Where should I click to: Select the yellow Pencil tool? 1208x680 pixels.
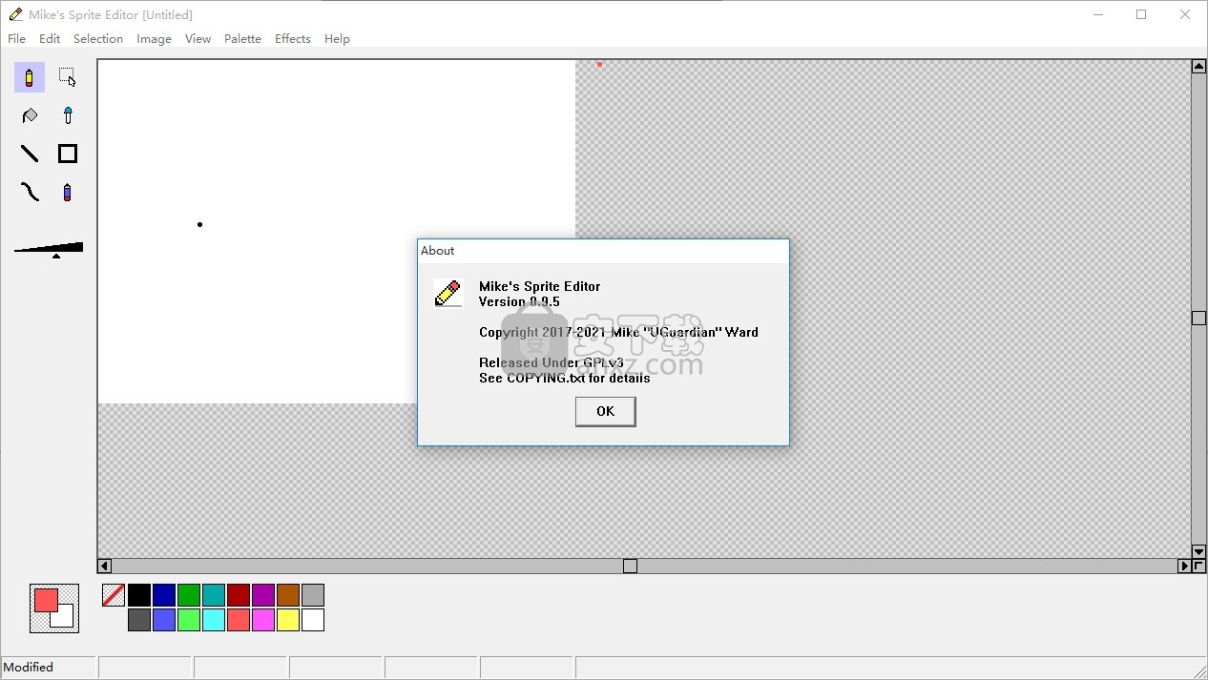(29, 77)
